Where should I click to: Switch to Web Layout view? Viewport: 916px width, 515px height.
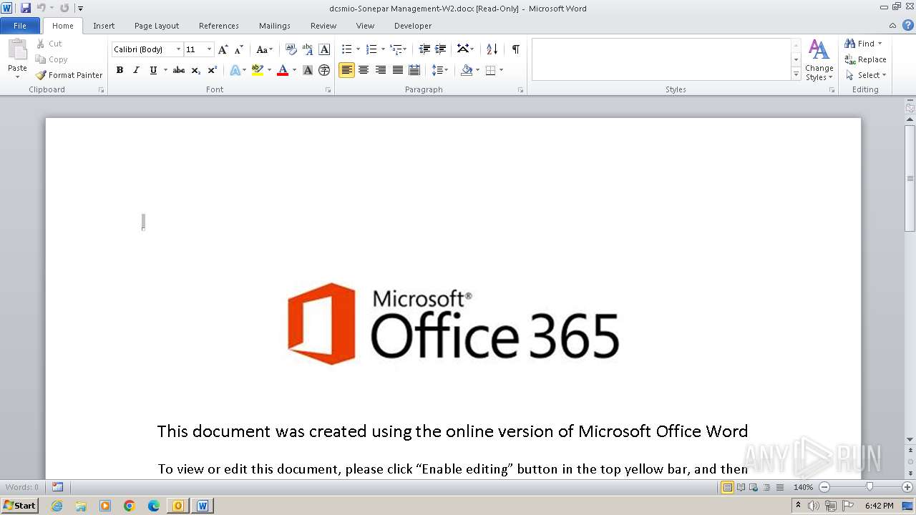[x=754, y=487]
